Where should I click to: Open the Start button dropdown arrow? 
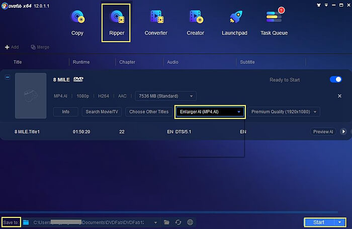[x=339, y=222]
